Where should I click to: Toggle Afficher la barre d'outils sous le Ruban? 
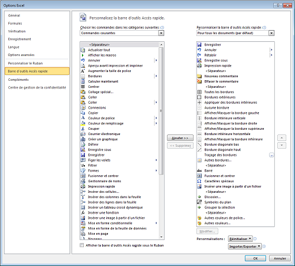pyautogui.click(x=82, y=245)
